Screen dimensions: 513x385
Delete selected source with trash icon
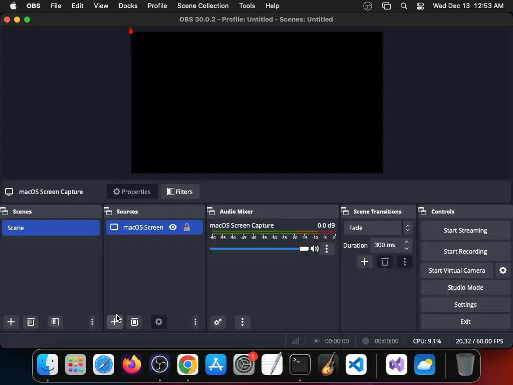pos(134,322)
